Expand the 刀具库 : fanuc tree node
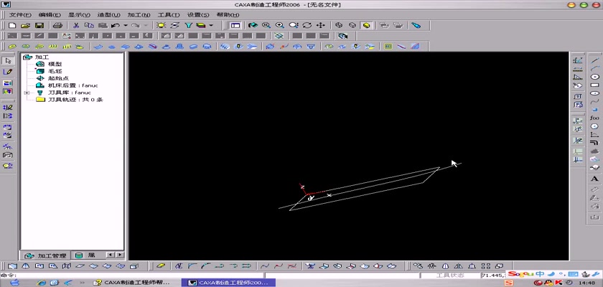The height and width of the screenshot is (287, 603). pos(26,93)
